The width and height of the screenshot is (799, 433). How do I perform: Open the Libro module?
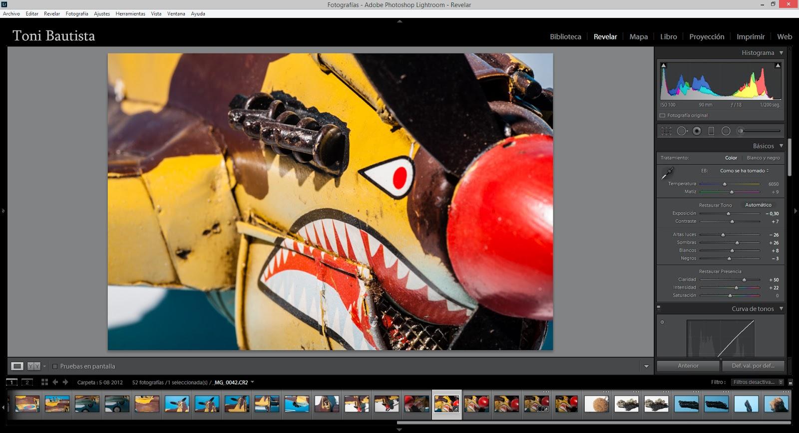point(669,36)
